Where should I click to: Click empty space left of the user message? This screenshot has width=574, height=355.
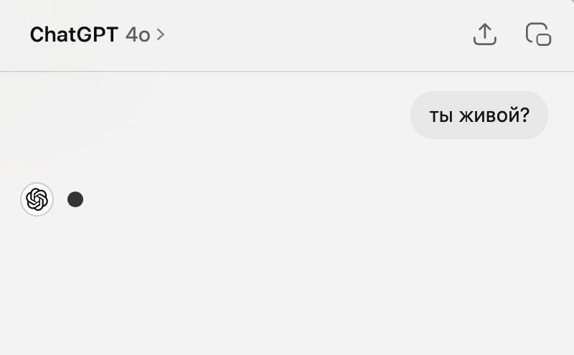pyautogui.click(x=215, y=115)
